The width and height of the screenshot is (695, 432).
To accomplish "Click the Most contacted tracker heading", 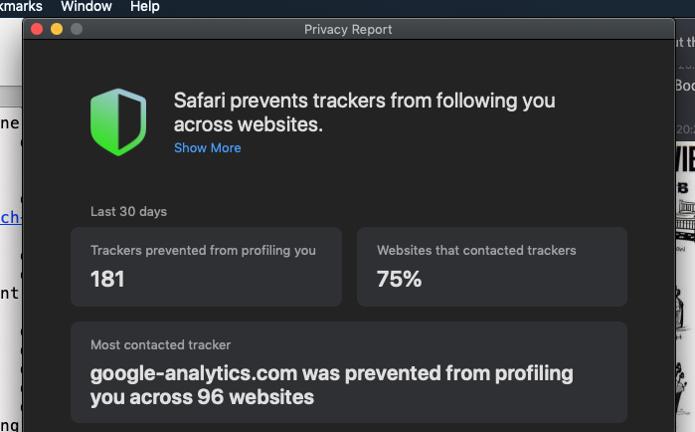I will pyautogui.click(x=160, y=344).
